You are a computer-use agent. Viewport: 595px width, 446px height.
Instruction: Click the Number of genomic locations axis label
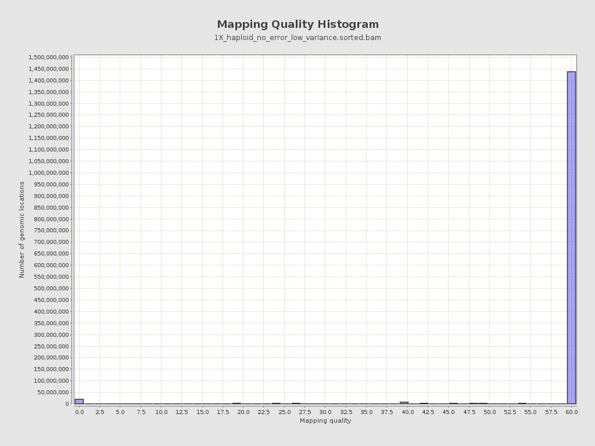point(22,230)
